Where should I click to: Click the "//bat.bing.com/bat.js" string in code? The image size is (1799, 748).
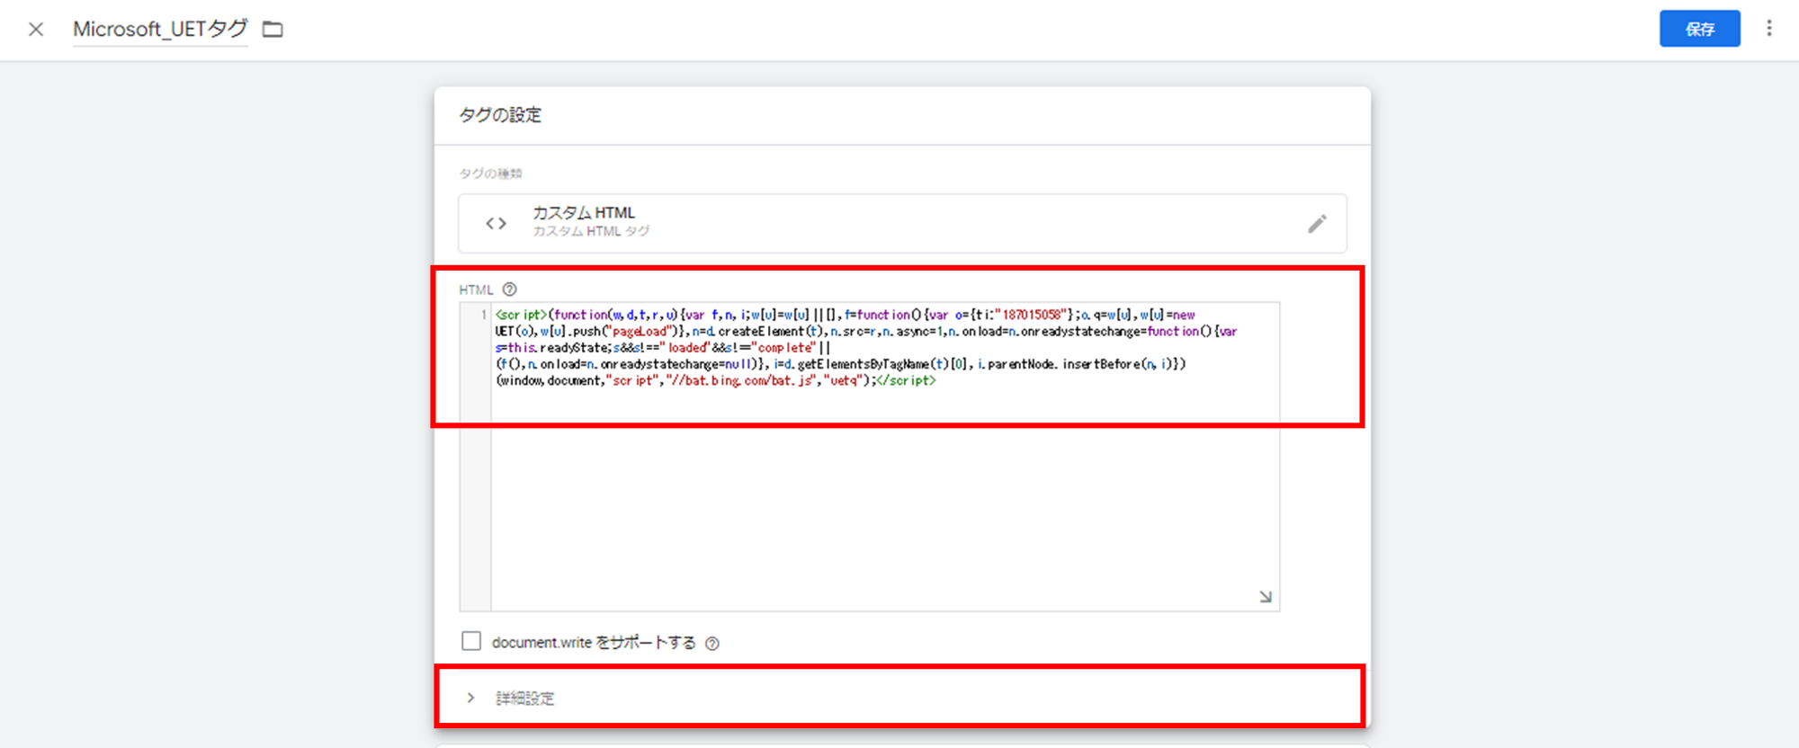click(741, 381)
